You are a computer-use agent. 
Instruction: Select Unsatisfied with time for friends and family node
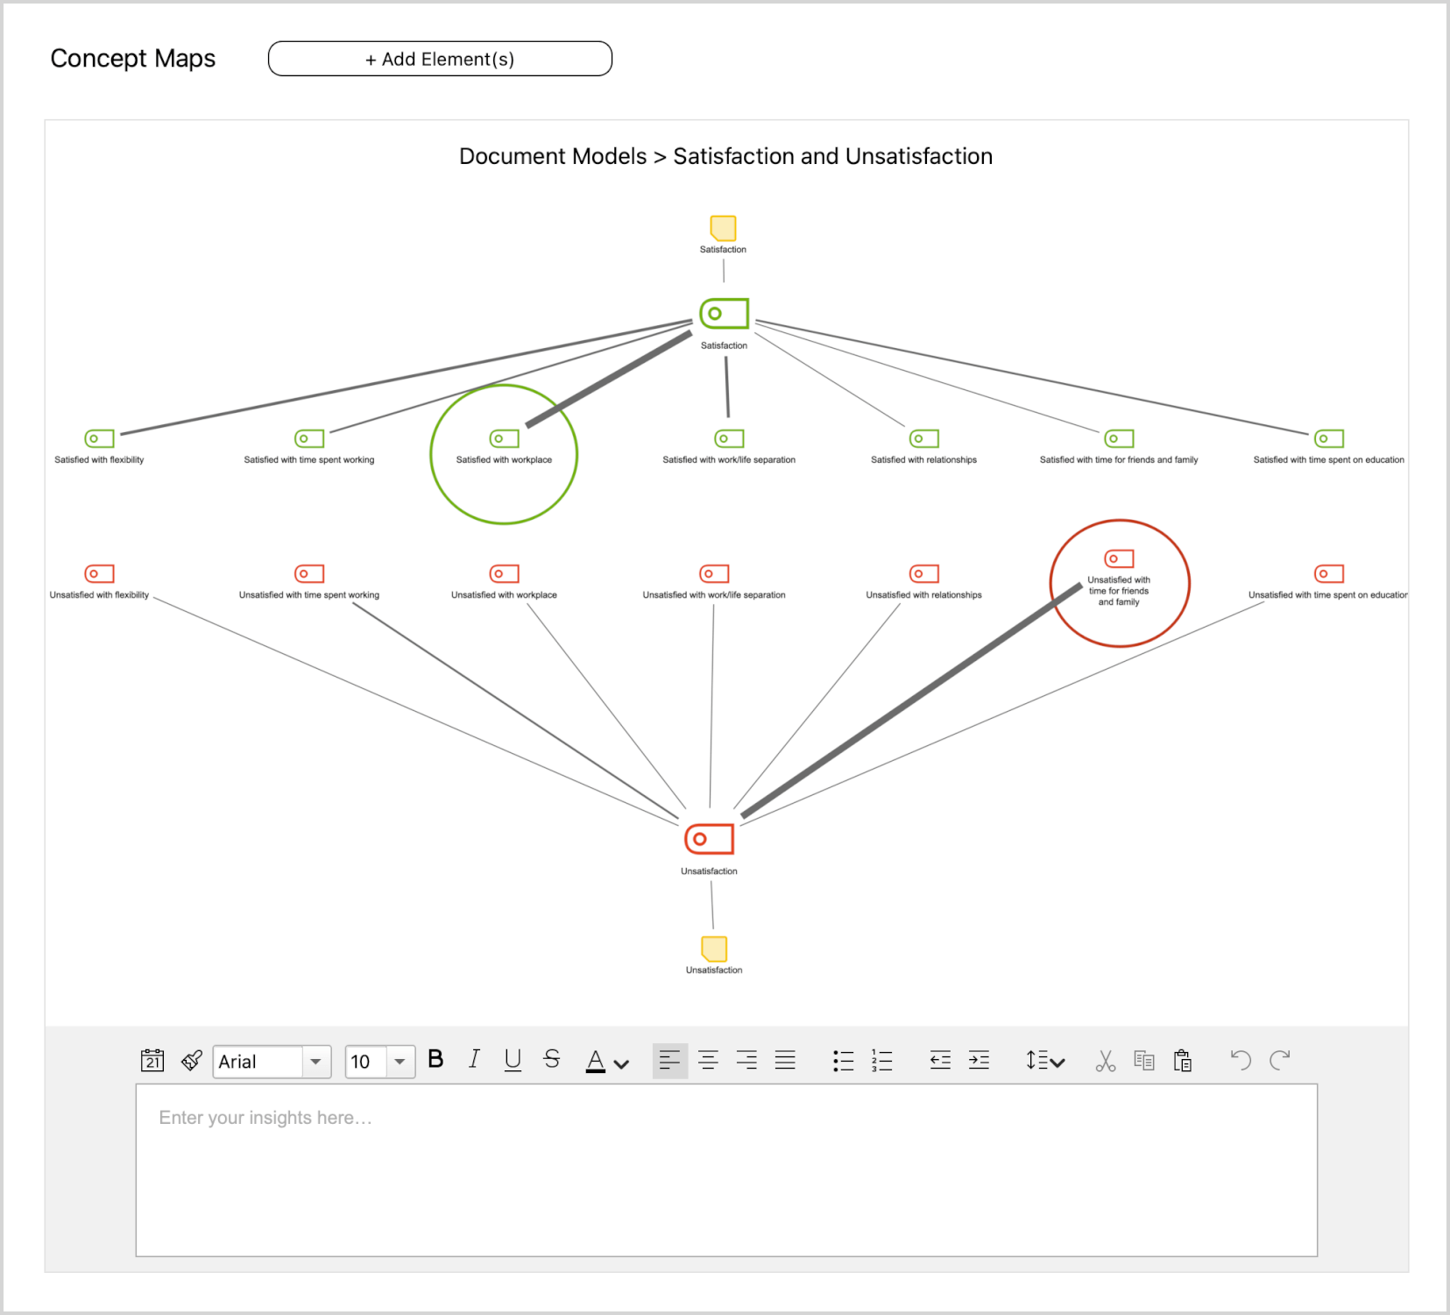click(1119, 558)
